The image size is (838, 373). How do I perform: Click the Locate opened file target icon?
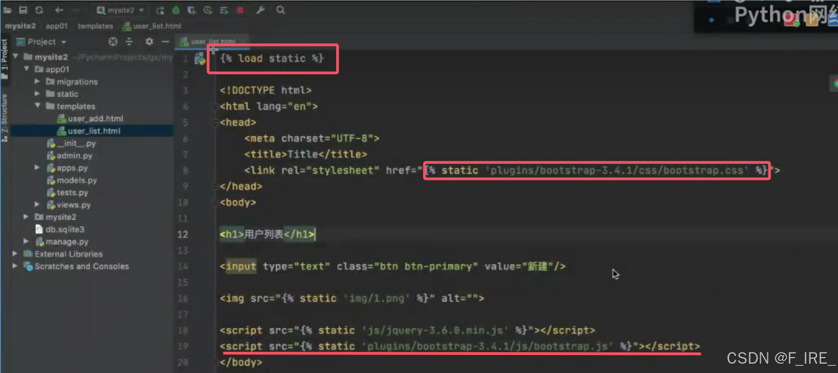coord(113,42)
